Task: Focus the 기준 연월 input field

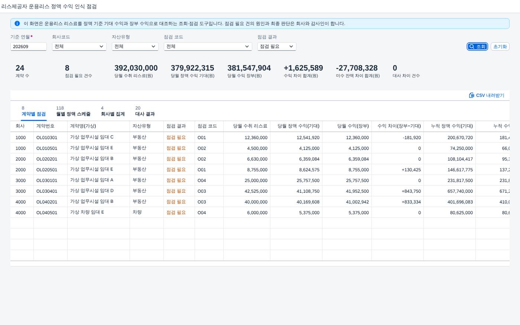Action: click(29, 46)
